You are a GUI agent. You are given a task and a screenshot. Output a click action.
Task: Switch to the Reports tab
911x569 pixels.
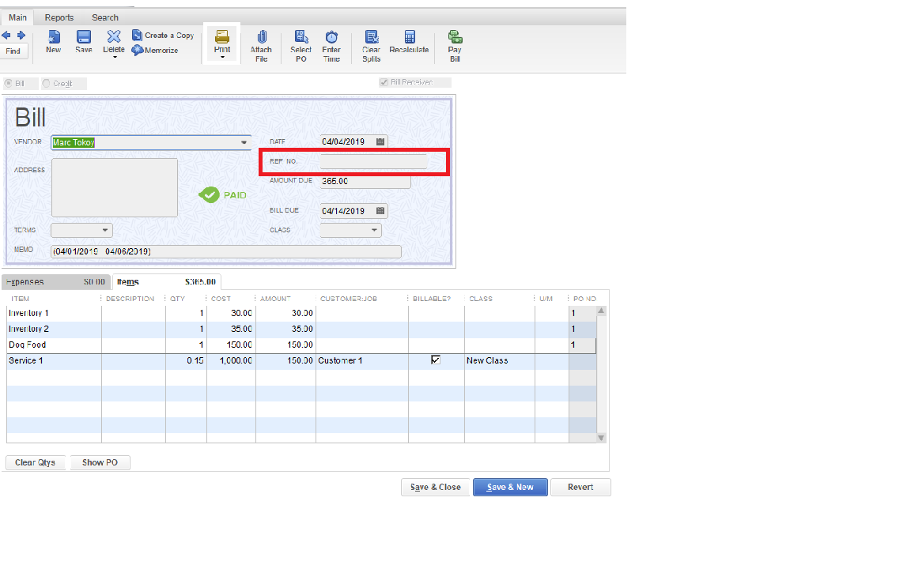(x=59, y=17)
